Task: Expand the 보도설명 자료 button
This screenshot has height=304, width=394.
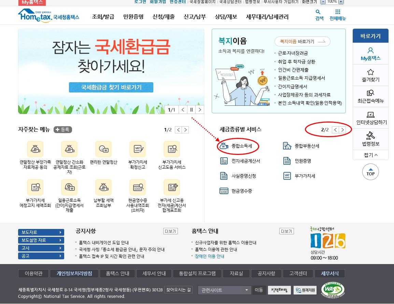Action: point(41,240)
